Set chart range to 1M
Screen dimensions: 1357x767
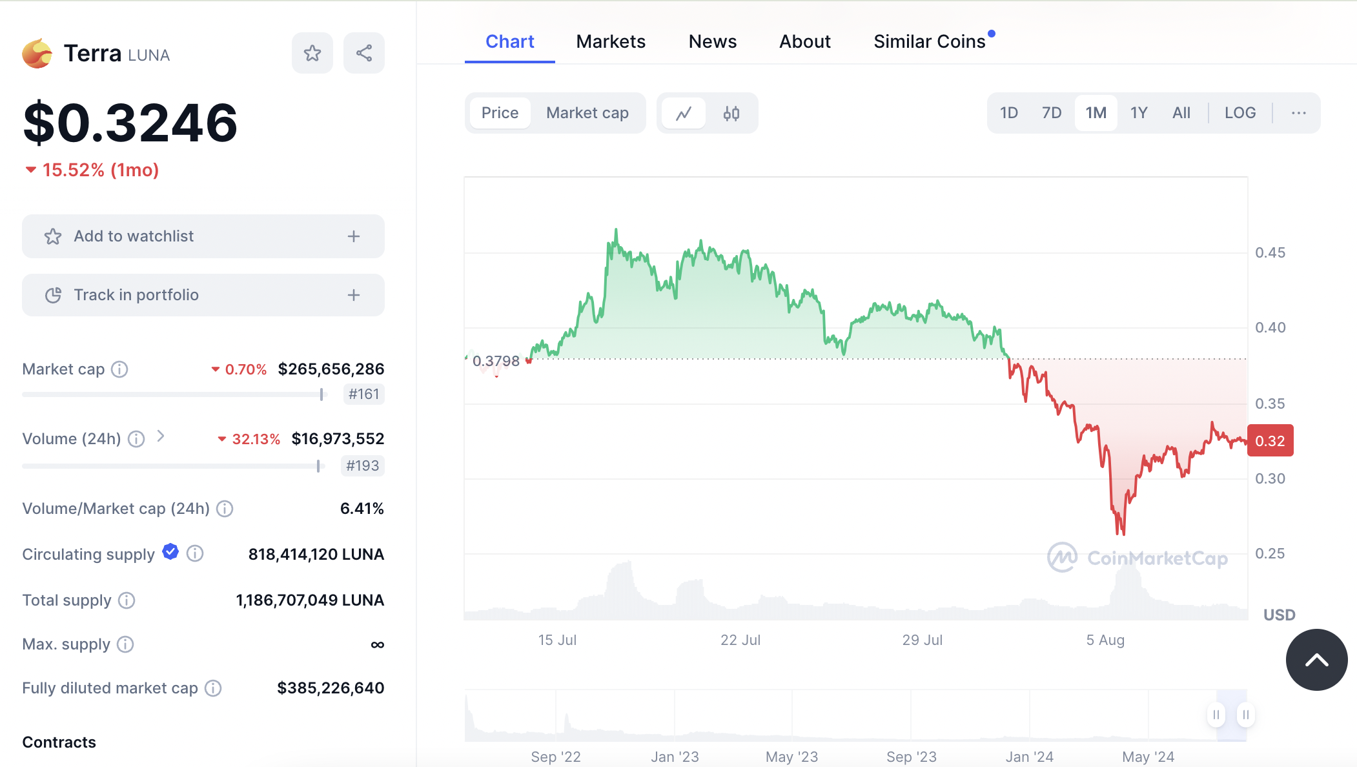[1096, 113]
